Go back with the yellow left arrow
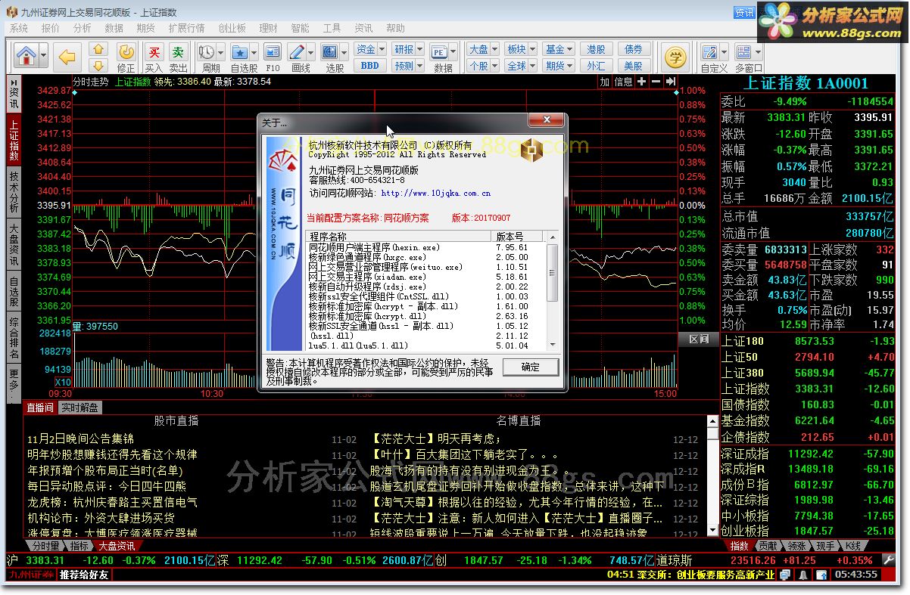The width and height of the screenshot is (910, 595). point(67,56)
